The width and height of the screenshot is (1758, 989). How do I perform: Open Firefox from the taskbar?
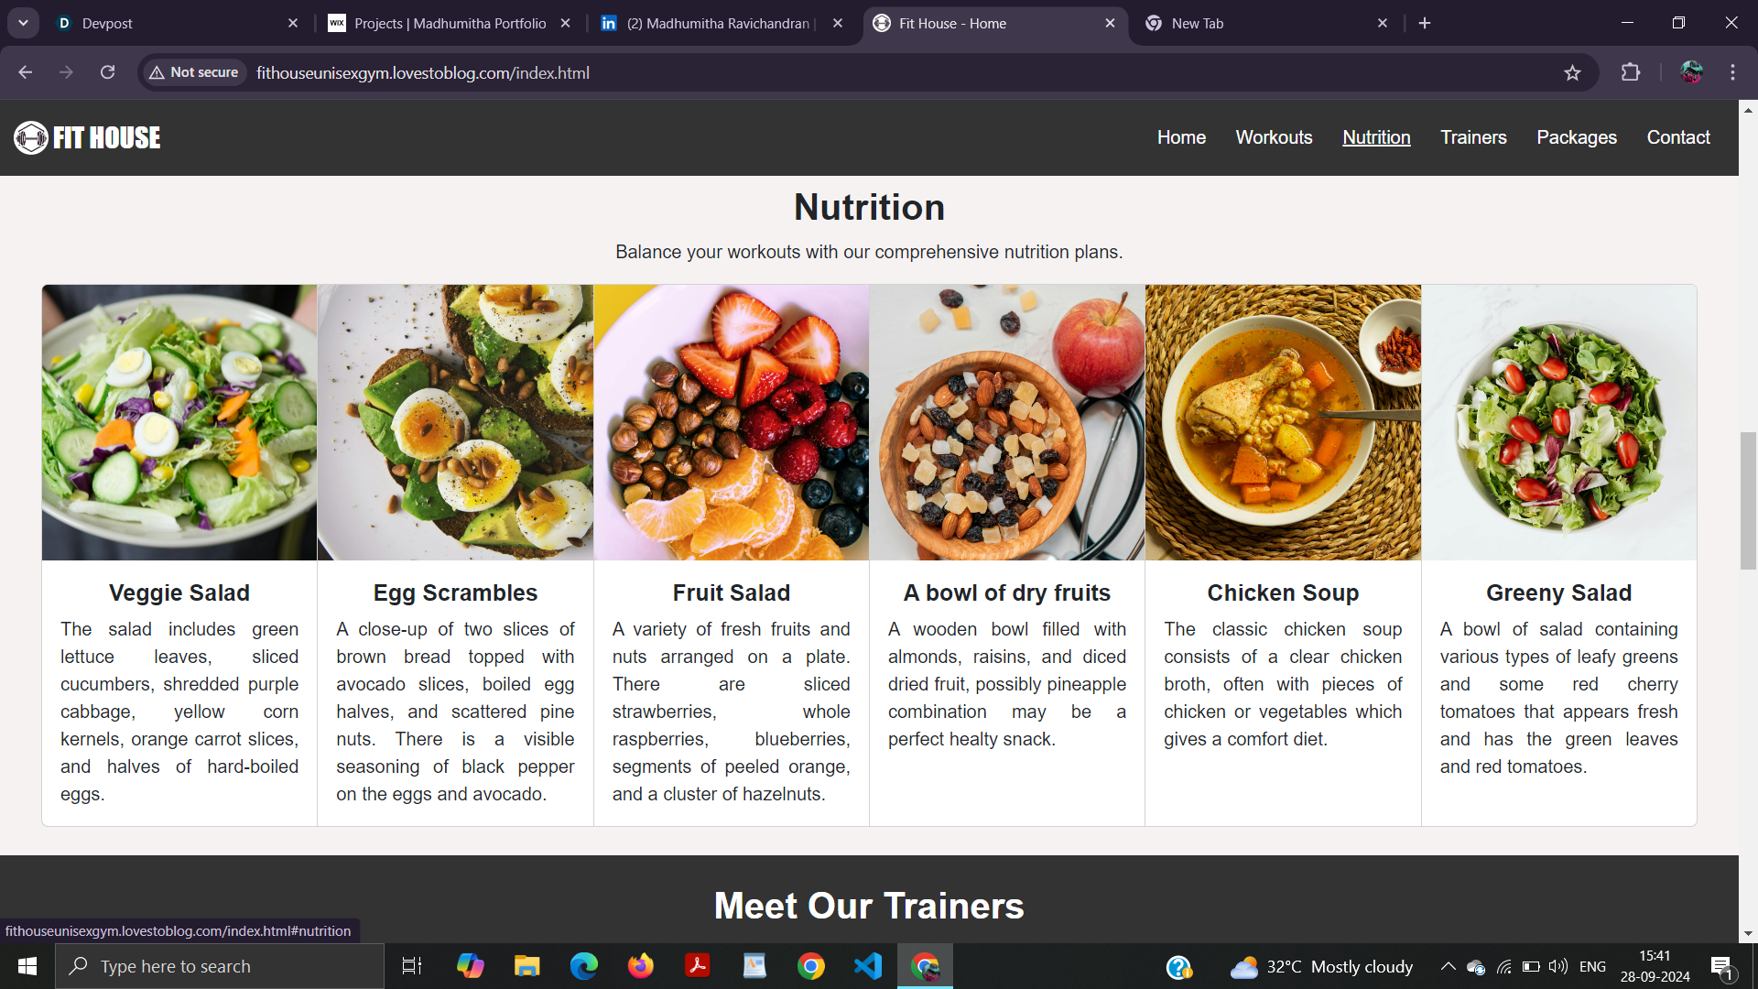click(641, 966)
